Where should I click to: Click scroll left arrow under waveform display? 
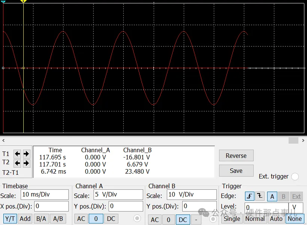[3, 140]
